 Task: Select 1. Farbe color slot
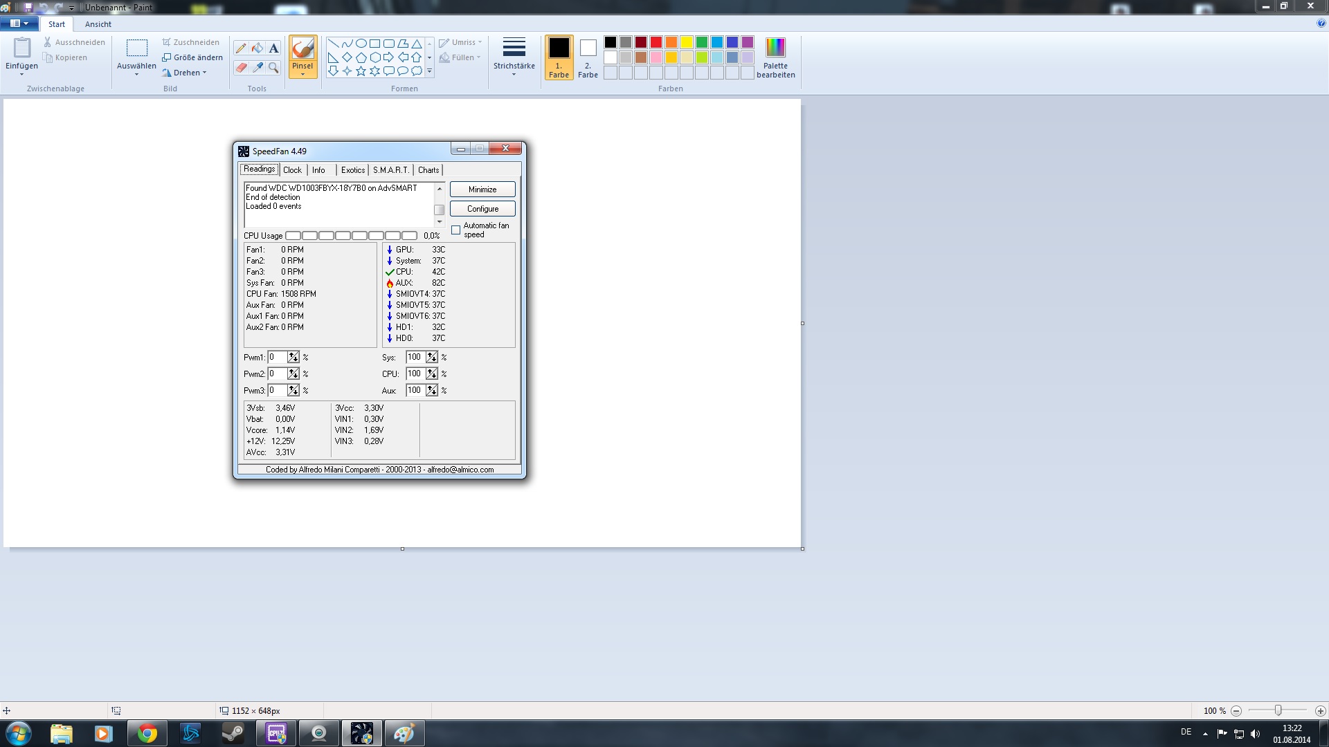coord(559,57)
